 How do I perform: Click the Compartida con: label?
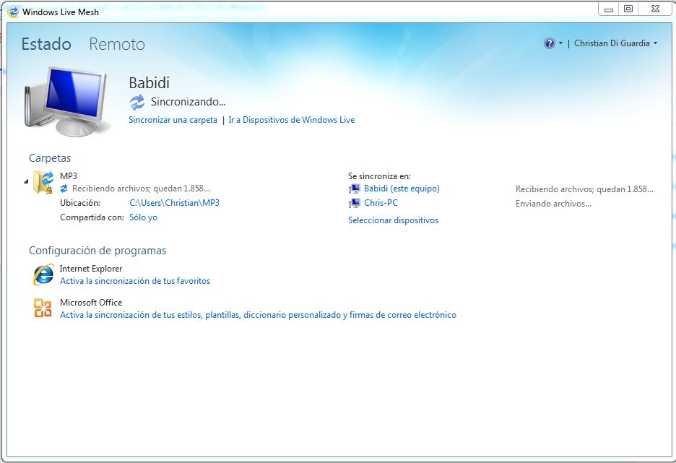(x=92, y=217)
